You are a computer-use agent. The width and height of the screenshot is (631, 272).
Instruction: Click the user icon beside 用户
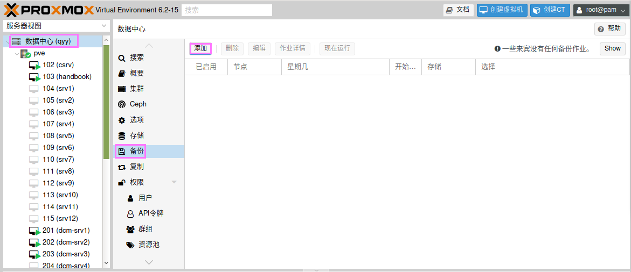click(130, 198)
